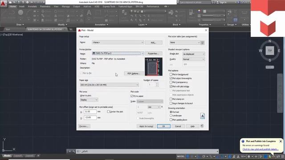
Task: Switch to the Annotate ribbon tab
Action: click(32, 6)
